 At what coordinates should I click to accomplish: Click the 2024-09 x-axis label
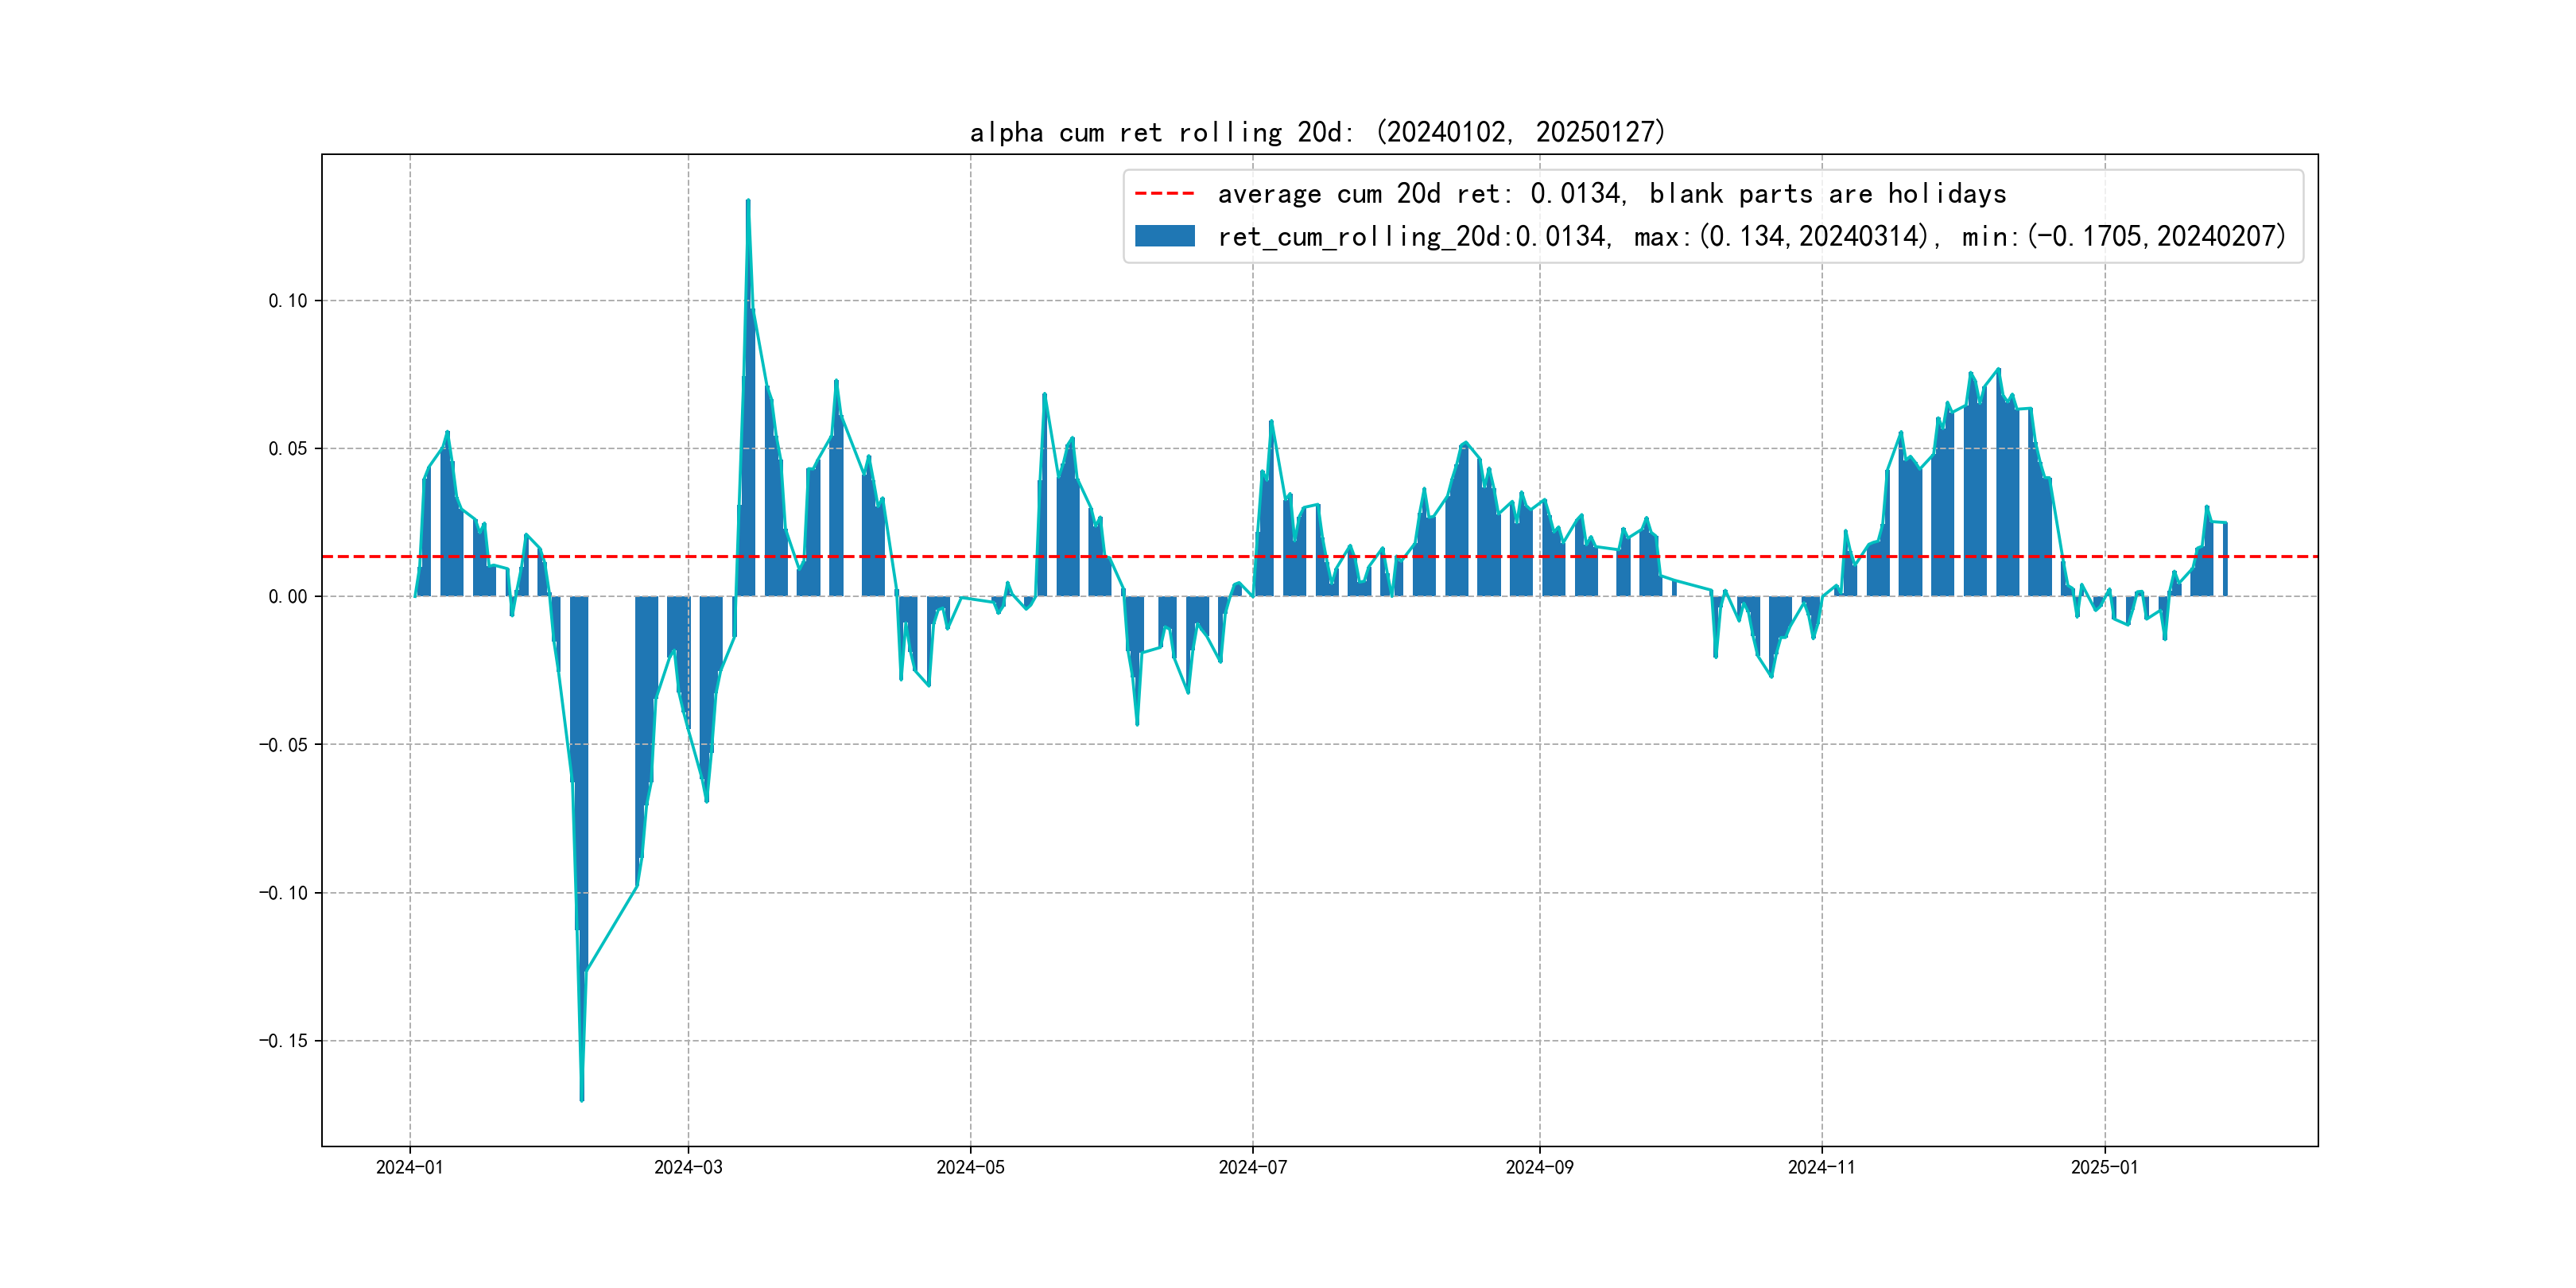click(x=1539, y=1167)
